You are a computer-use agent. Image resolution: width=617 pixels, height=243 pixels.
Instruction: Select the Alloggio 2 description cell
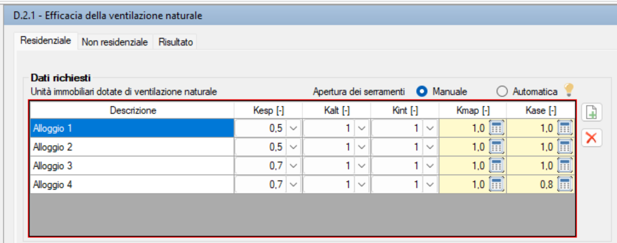(x=132, y=147)
